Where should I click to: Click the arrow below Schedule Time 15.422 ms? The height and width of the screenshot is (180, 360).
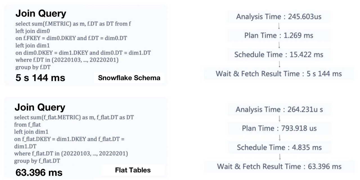[278, 64]
